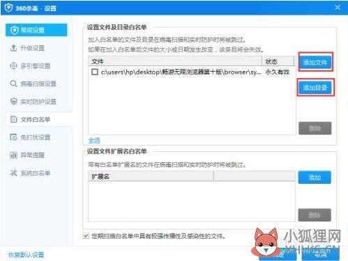Screen dimensions: 348x261
Task: Click the document icon beside 文件白名单
Action: tap(14, 120)
